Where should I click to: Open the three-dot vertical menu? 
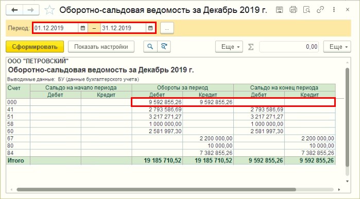point(334,10)
